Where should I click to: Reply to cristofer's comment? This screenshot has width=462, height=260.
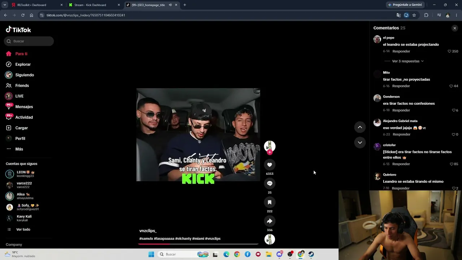[401, 164]
